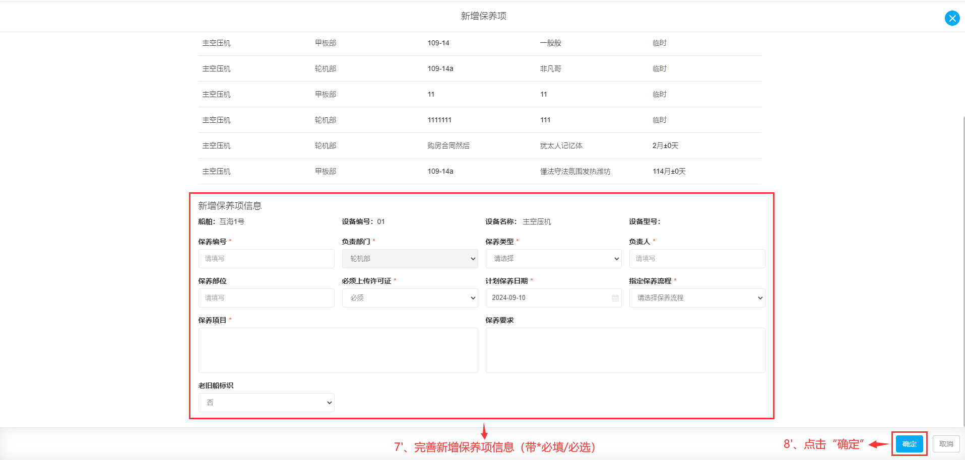
Task: Click the 计划保养日期 date field
Action: pyautogui.click(x=553, y=298)
